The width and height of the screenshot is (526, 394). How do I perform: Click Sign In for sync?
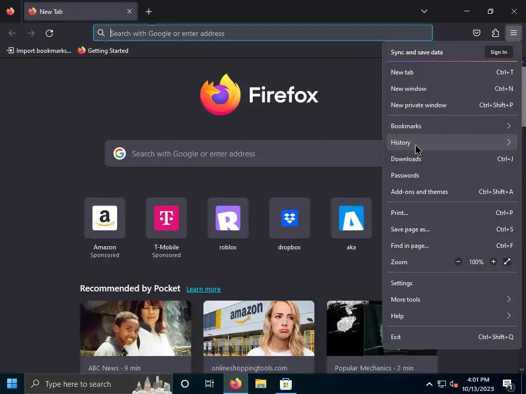pyautogui.click(x=498, y=52)
